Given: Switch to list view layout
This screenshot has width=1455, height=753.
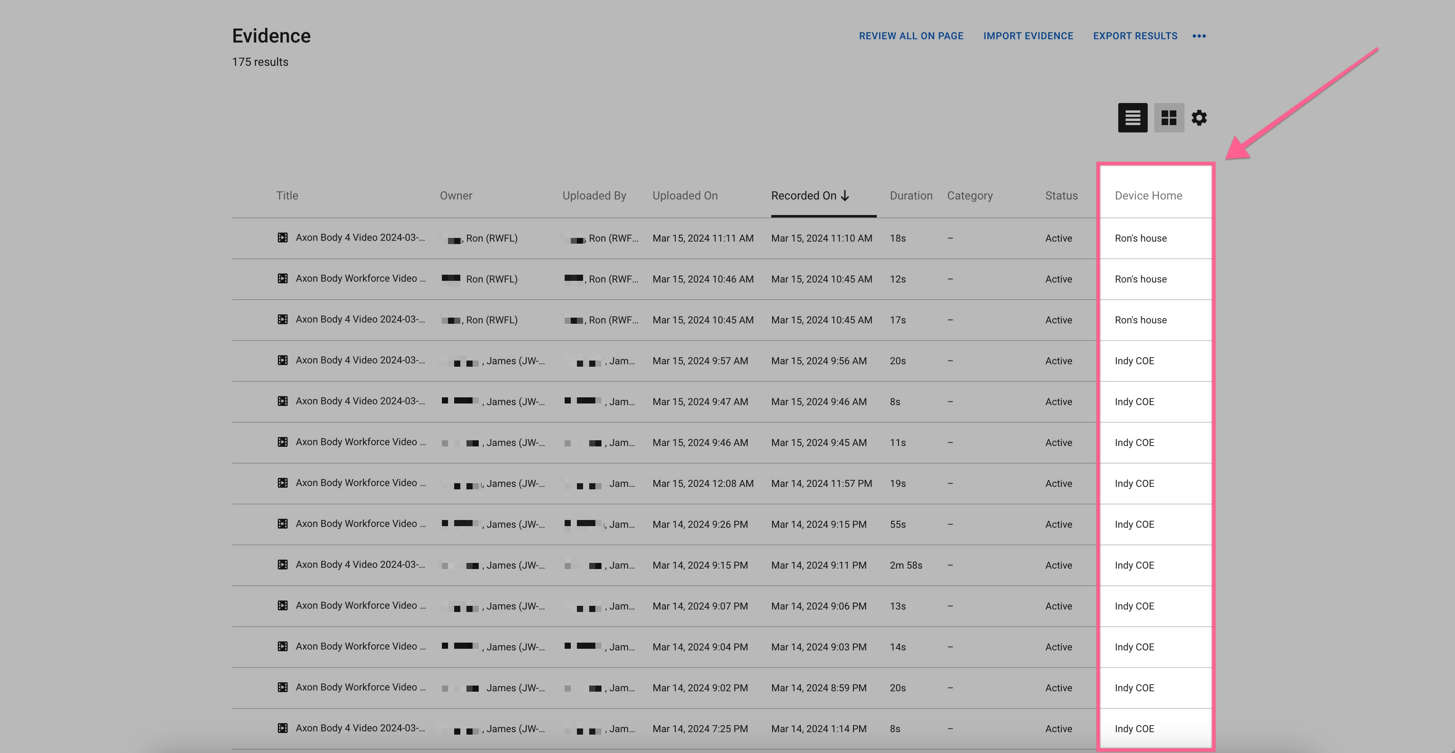Looking at the screenshot, I should (1133, 117).
